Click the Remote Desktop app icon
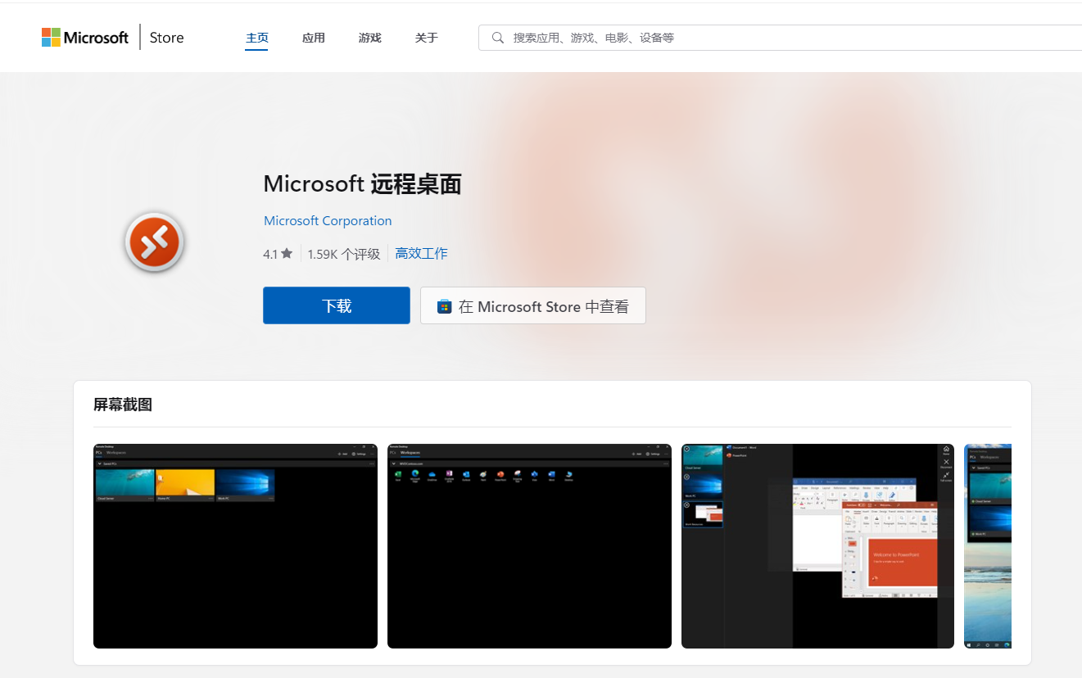This screenshot has width=1082, height=678. point(154,242)
